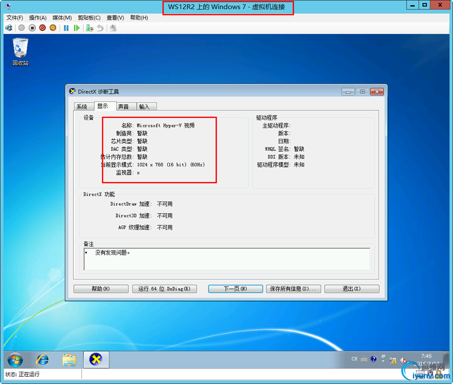453x384 pixels.
Task: Open the Windows 7 Start orb
Action: 15,360
